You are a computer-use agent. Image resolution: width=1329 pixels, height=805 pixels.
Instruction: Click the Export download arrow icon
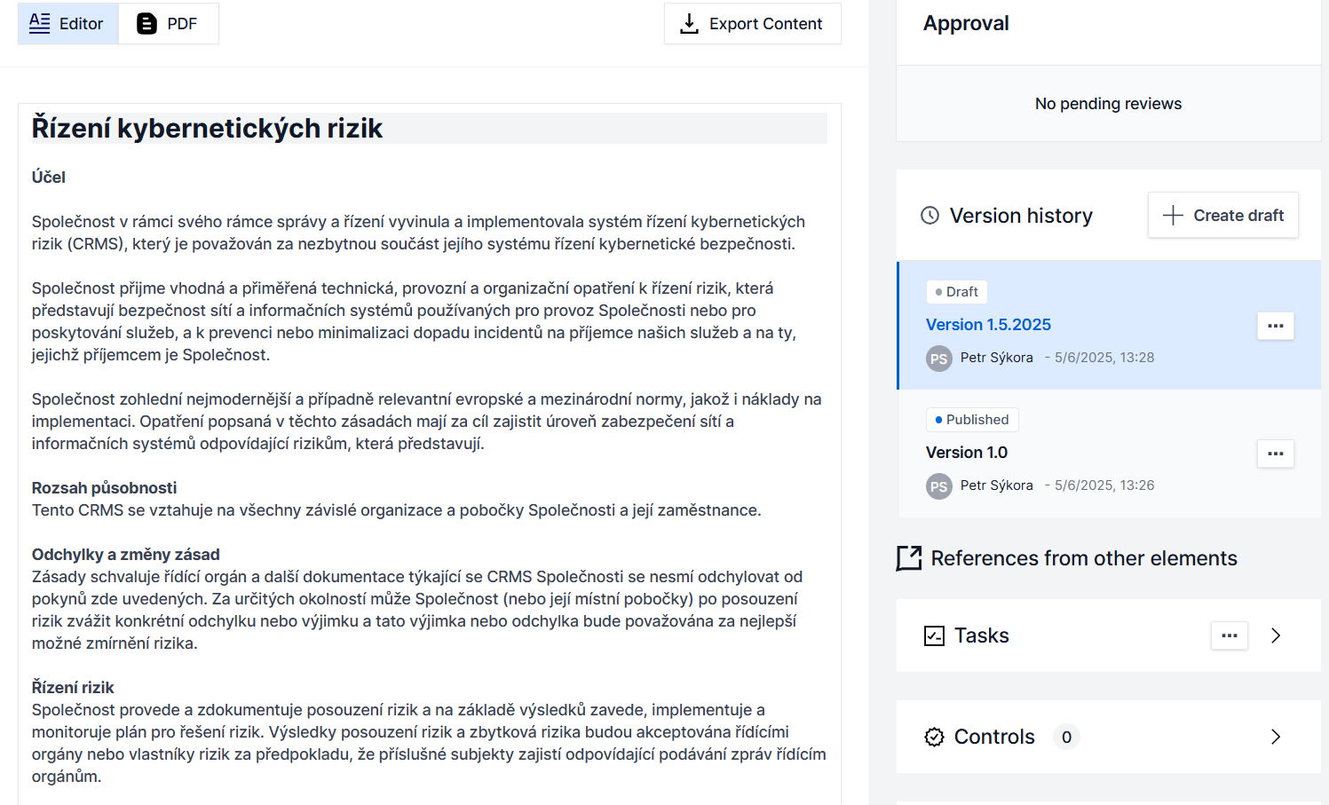(689, 24)
